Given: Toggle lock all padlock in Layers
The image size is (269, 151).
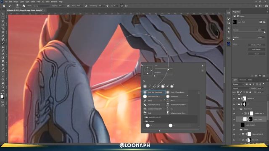Looking at the screenshot, I should pos(250,92).
